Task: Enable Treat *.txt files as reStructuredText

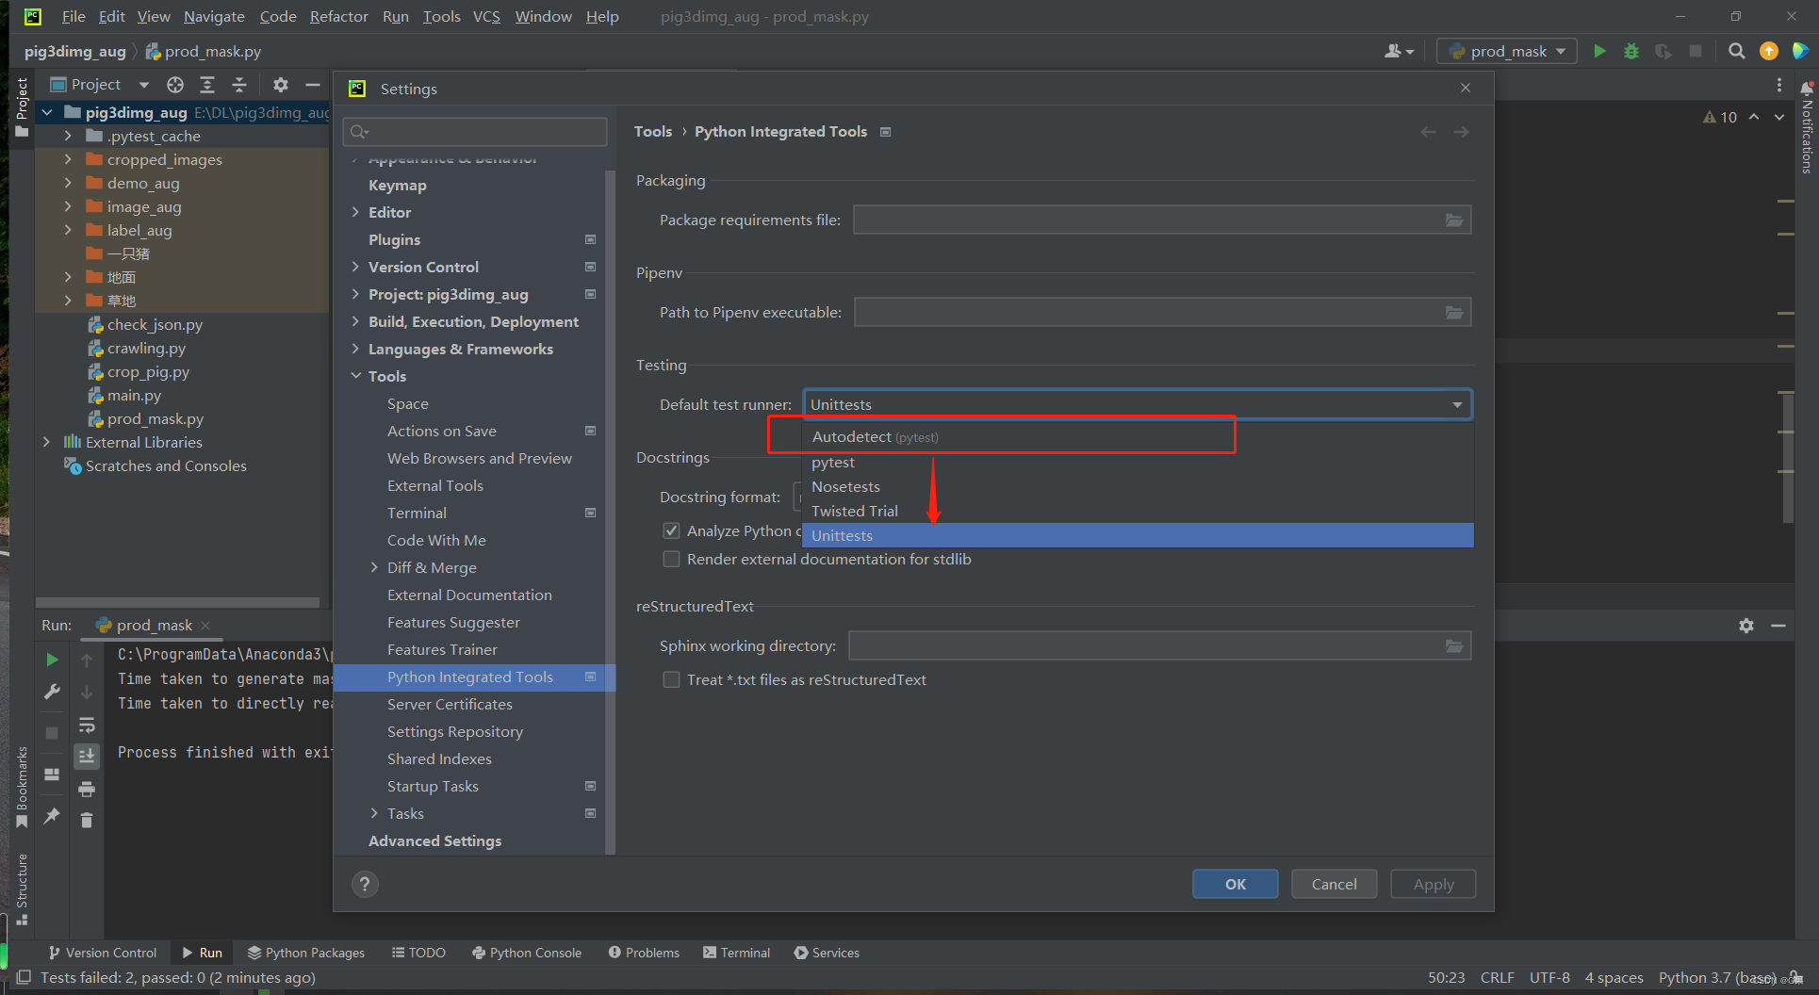Action: (671, 679)
